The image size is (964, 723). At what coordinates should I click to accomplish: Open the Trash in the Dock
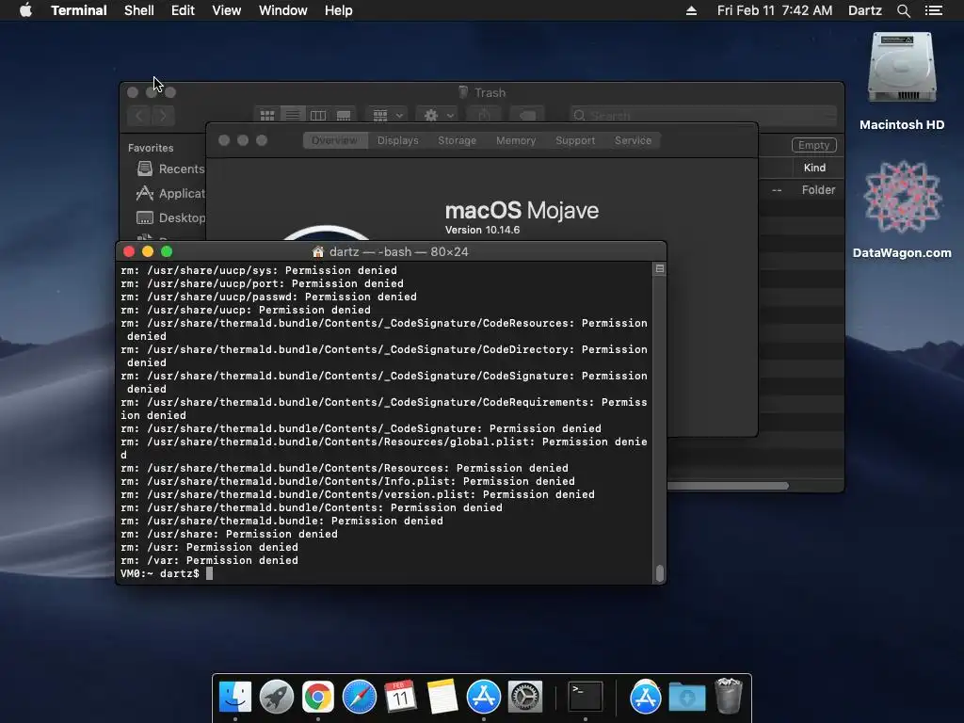[x=729, y=696]
